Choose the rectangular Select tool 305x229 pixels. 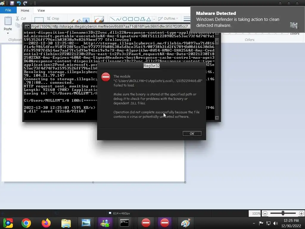tap(39, 20)
